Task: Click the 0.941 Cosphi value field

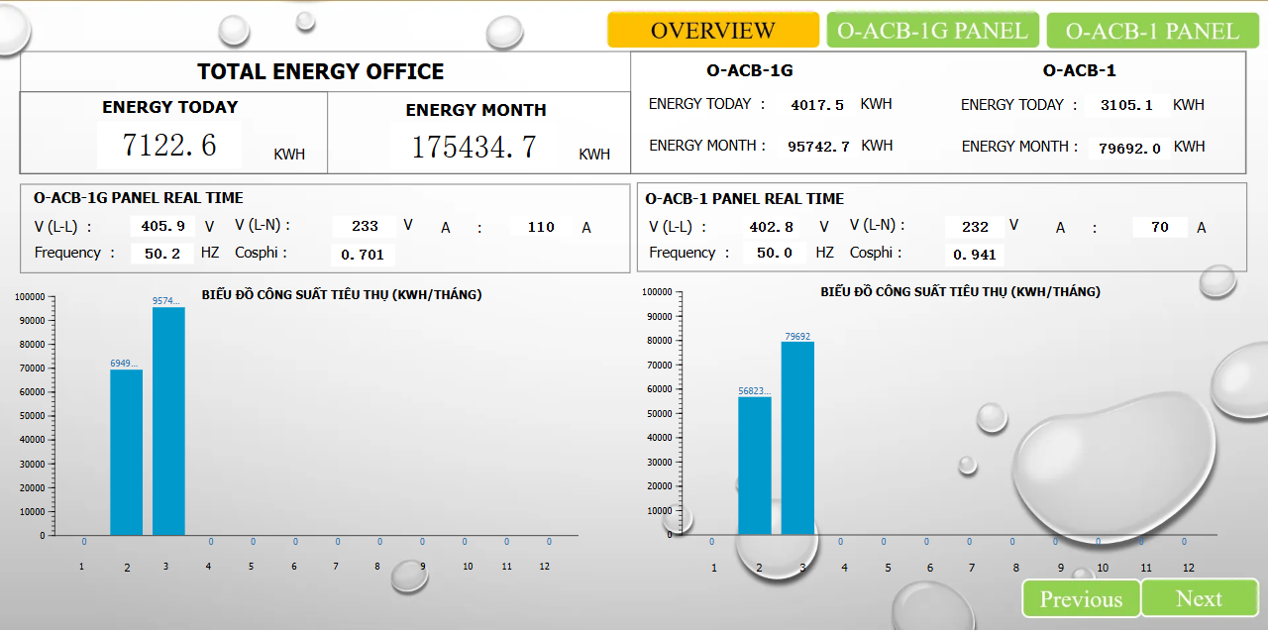Action: point(974,255)
